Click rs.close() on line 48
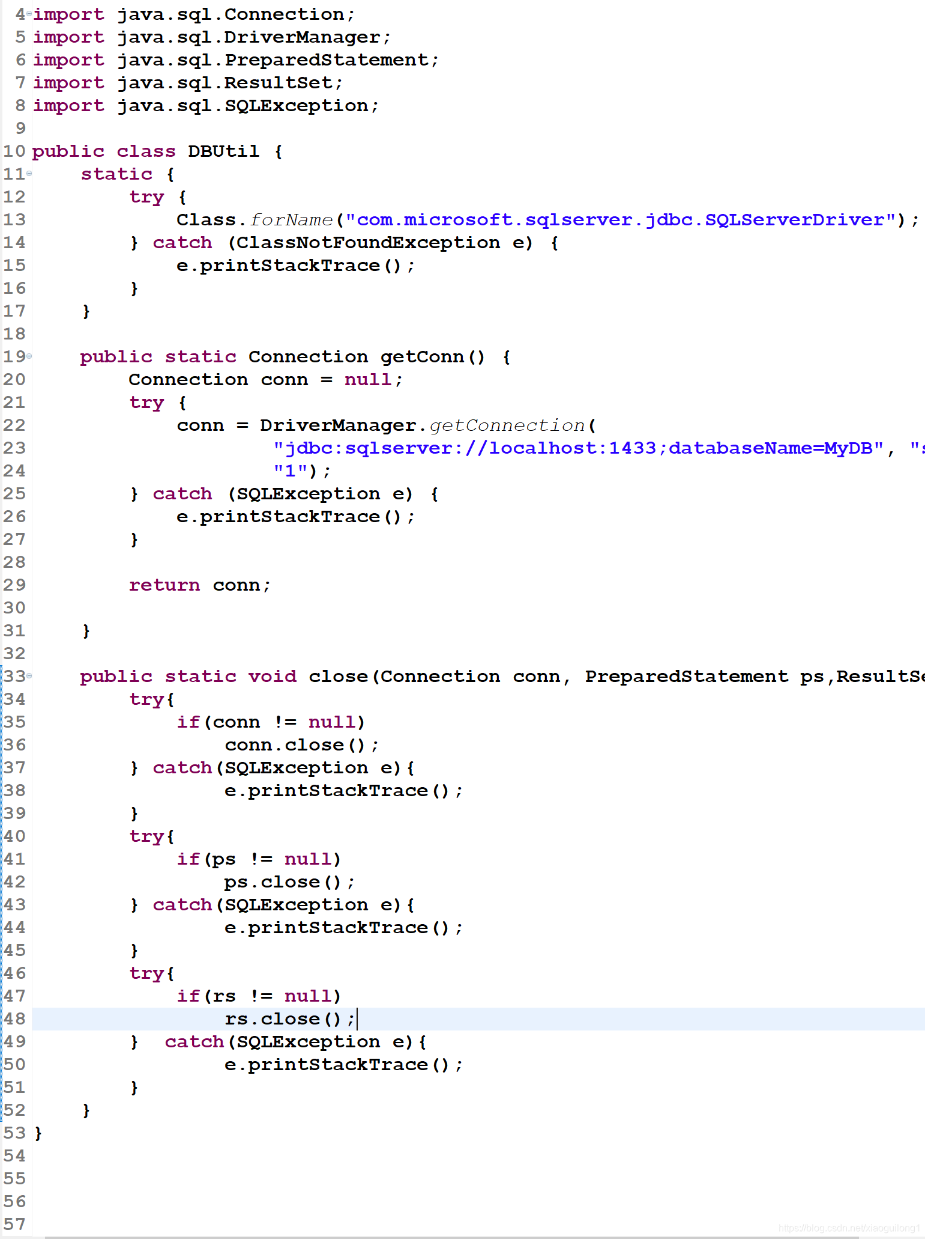This screenshot has width=925, height=1239. pyautogui.click(x=290, y=1019)
